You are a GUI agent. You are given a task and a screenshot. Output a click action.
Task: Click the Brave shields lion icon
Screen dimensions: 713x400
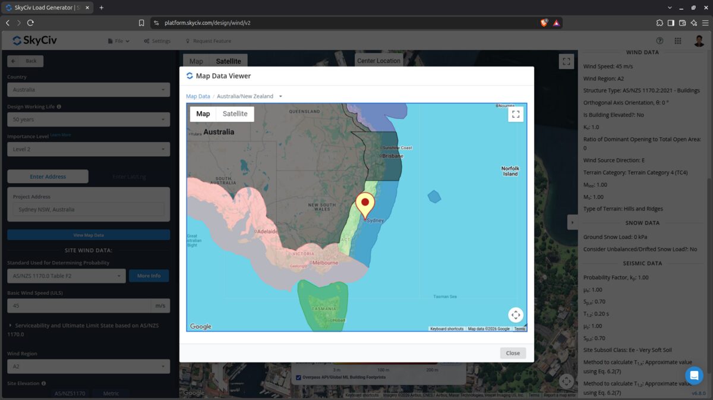pyautogui.click(x=544, y=23)
